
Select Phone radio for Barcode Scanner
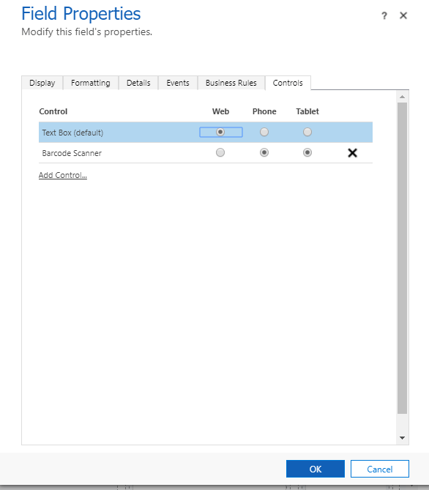264,152
